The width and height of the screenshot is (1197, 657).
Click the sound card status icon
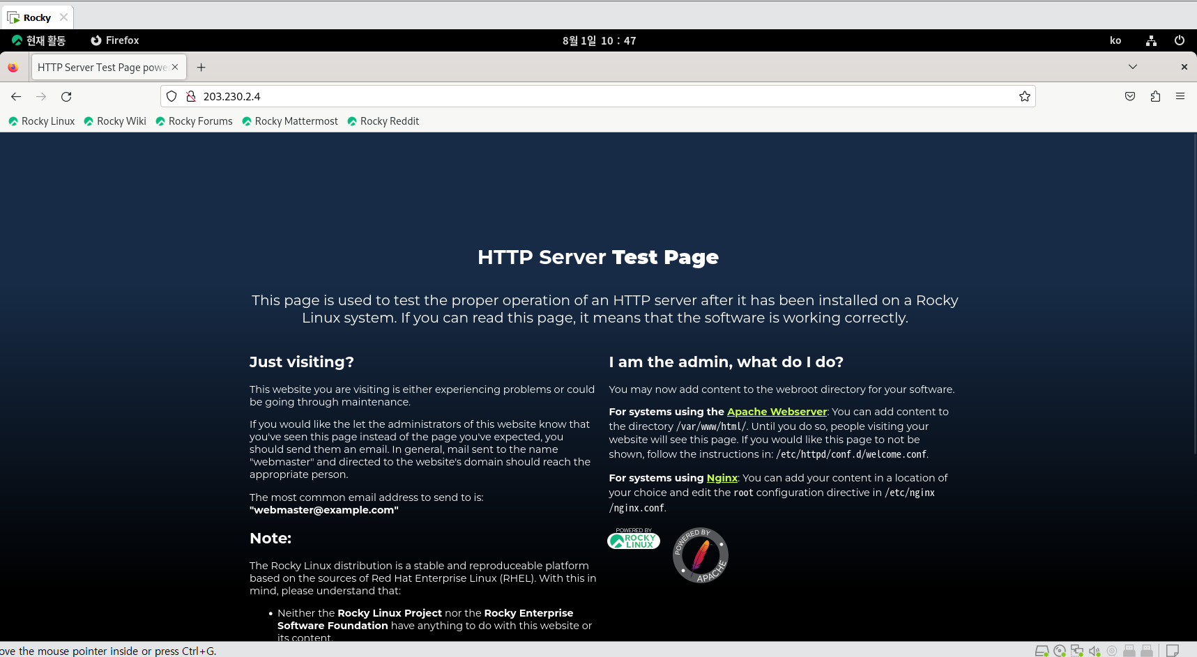pos(1095,651)
